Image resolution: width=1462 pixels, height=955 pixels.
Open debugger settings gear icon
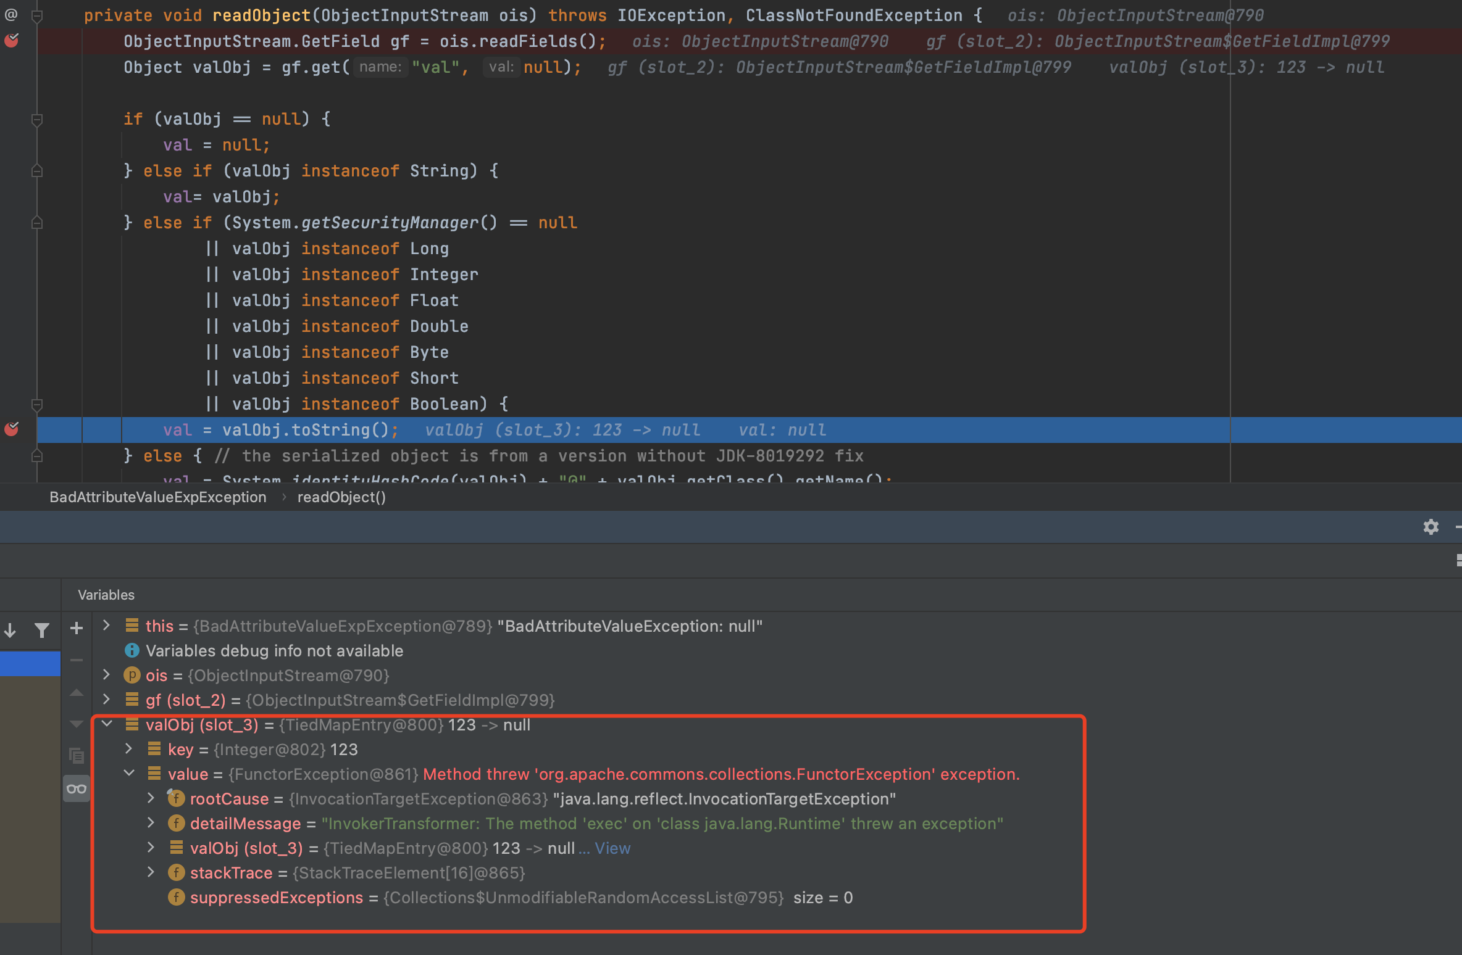point(1431,527)
